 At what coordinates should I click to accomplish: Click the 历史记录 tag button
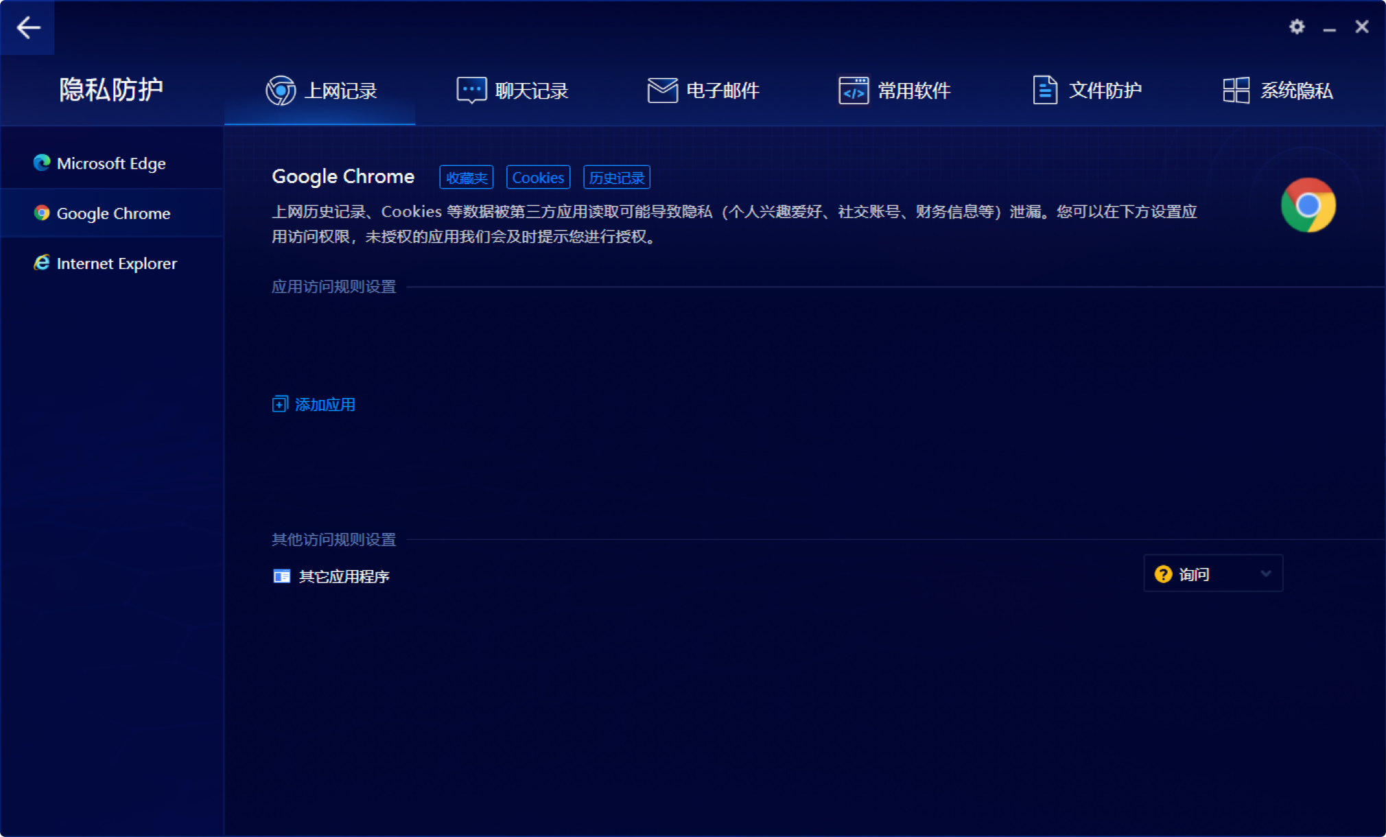click(616, 178)
